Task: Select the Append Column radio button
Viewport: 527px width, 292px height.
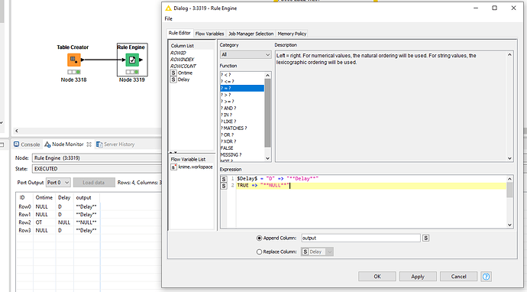Action: (x=259, y=238)
